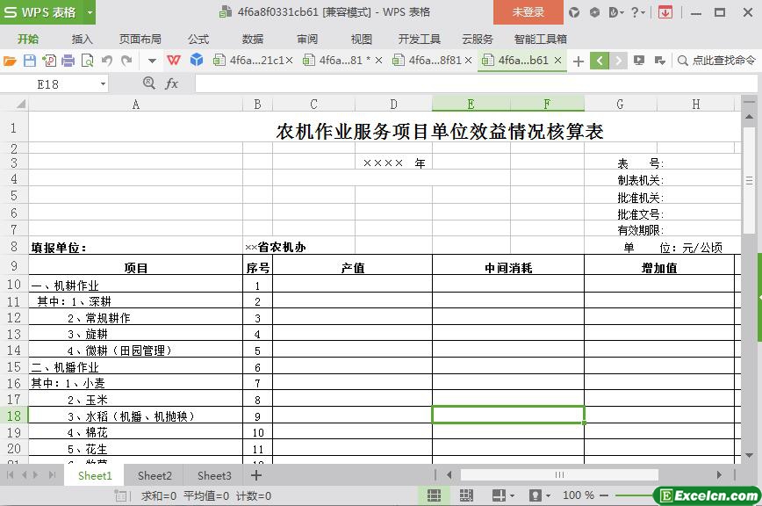
Task: Expand the quick access toolbar dropdown arrow
Action: click(x=152, y=61)
